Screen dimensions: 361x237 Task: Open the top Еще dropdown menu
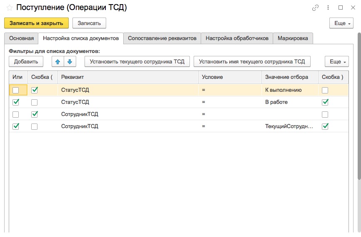click(341, 23)
